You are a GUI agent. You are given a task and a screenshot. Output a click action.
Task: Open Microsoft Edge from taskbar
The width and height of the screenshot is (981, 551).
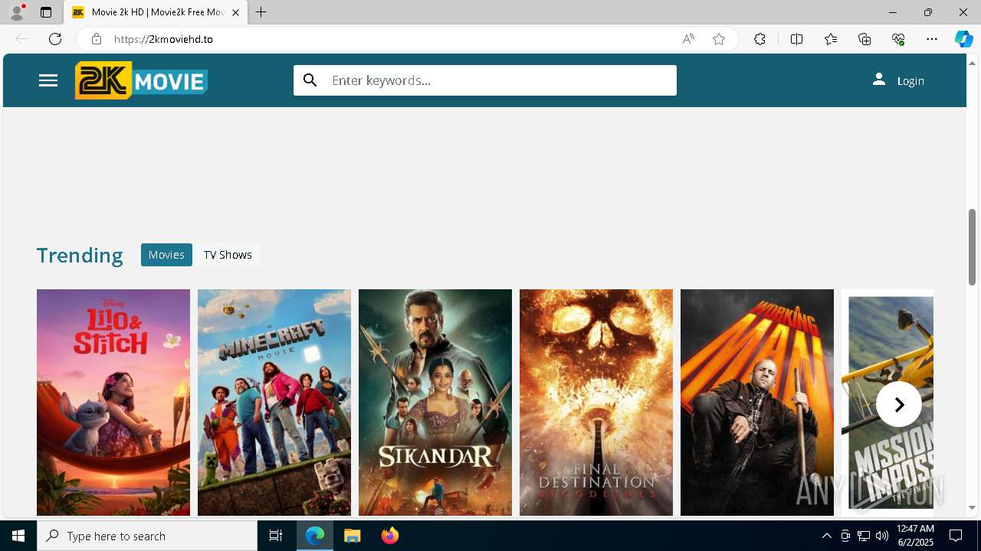[315, 536]
